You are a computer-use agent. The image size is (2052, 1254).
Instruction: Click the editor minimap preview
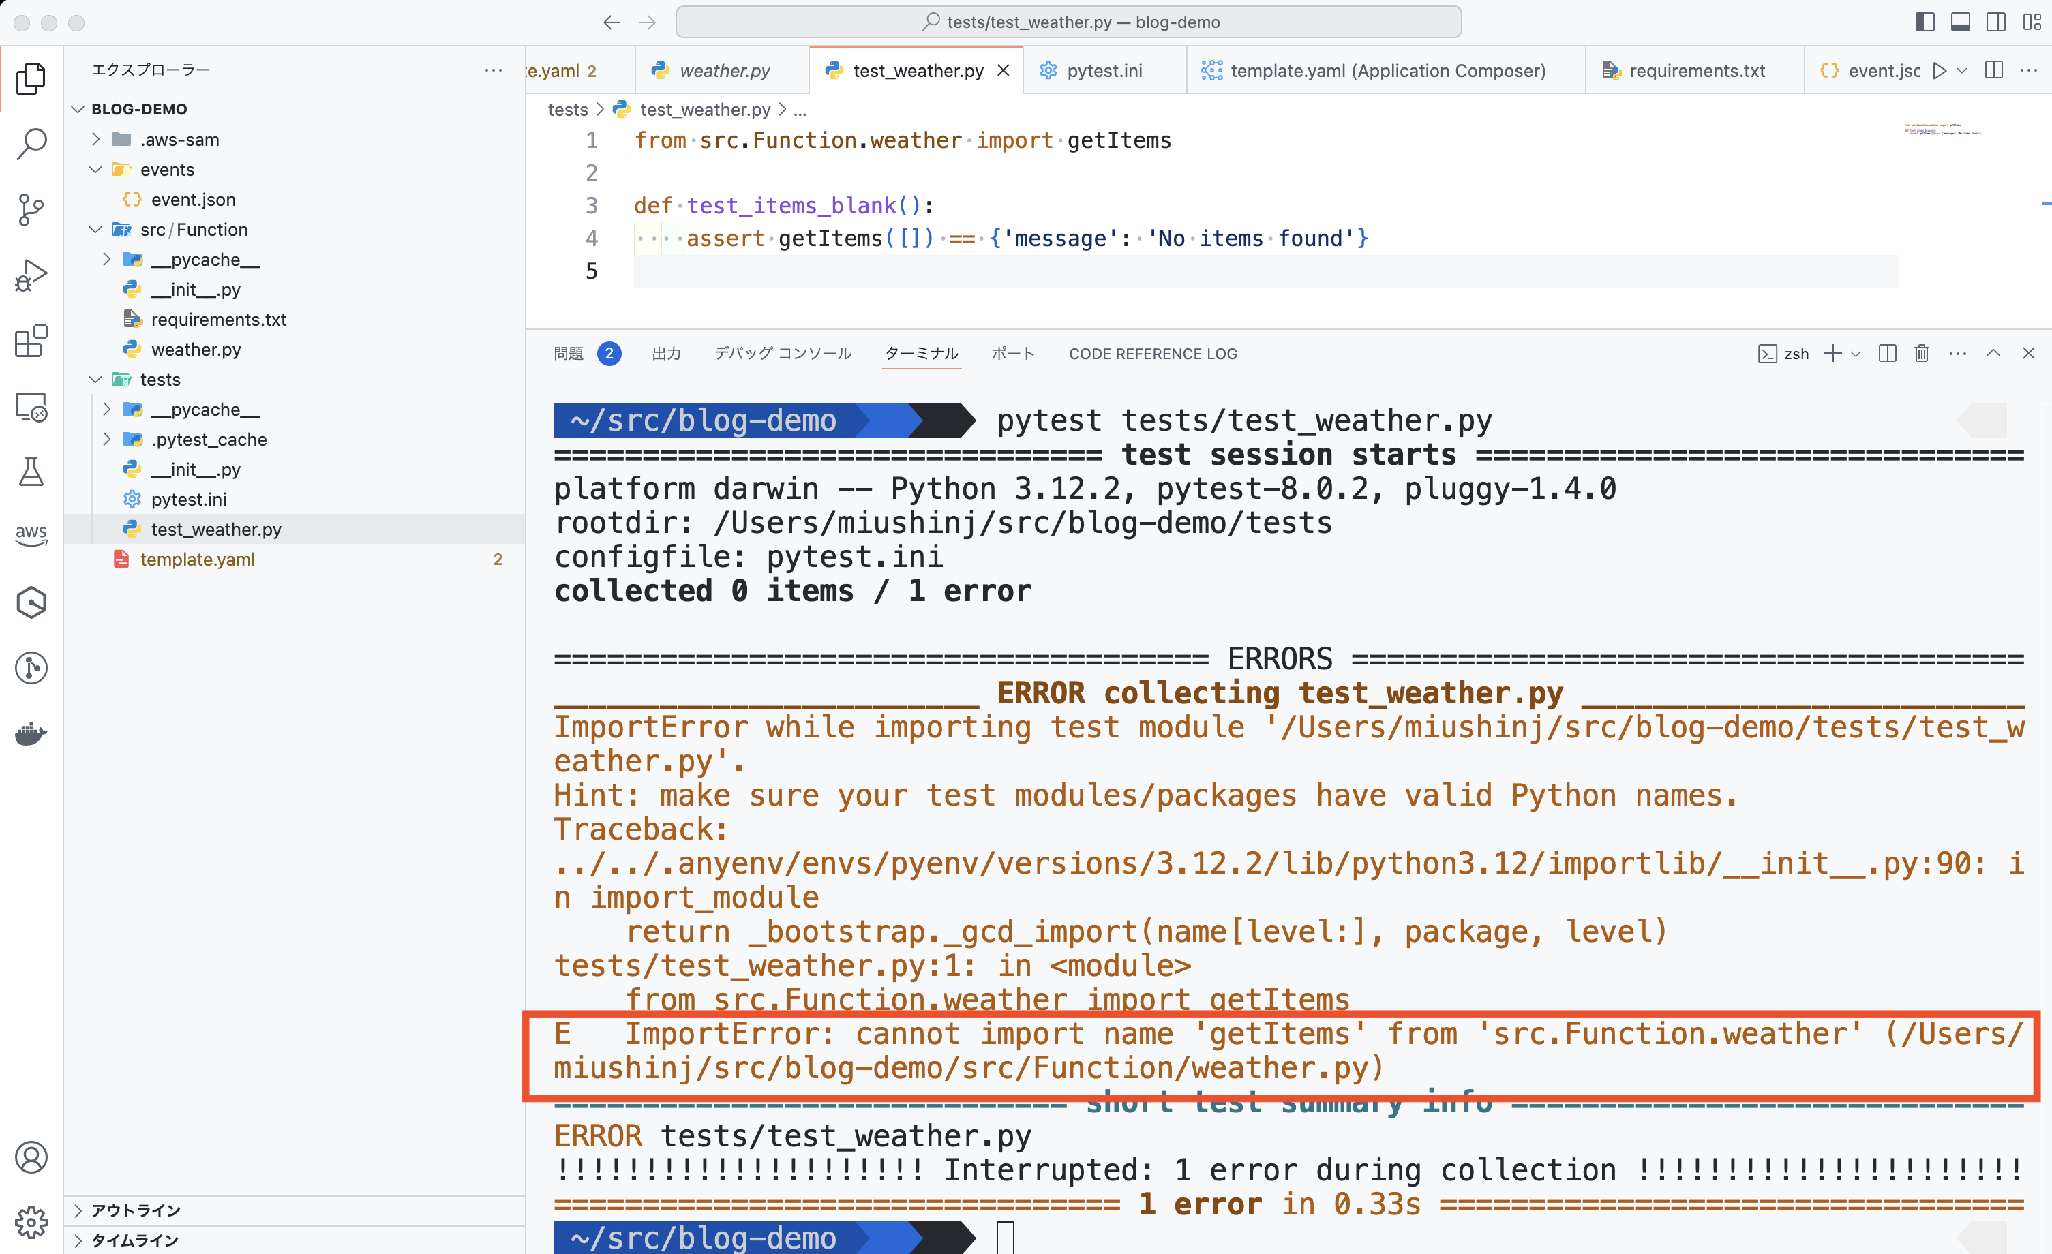point(1942,129)
